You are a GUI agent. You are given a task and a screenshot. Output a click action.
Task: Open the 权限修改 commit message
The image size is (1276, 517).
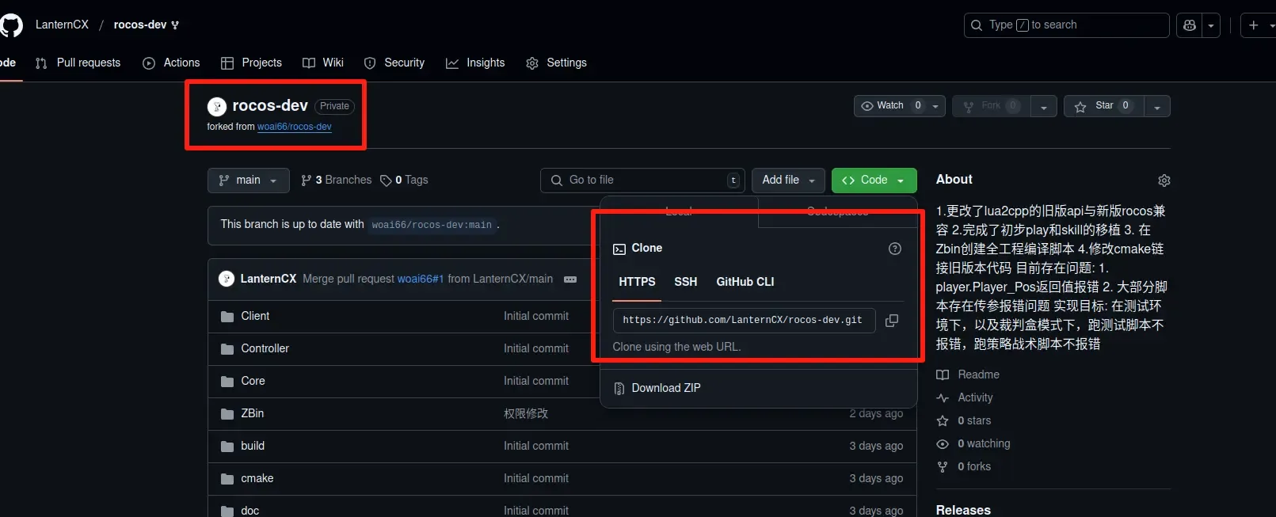tap(526, 413)
